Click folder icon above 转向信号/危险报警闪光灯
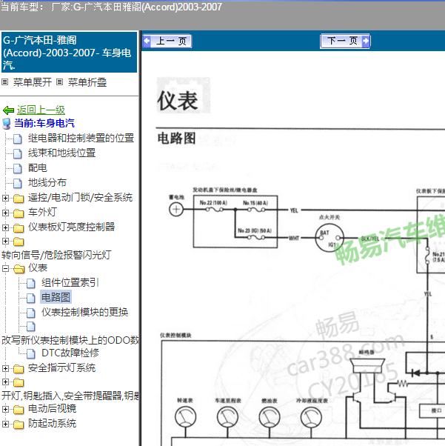The image size is (445, 446). (19, 242)
